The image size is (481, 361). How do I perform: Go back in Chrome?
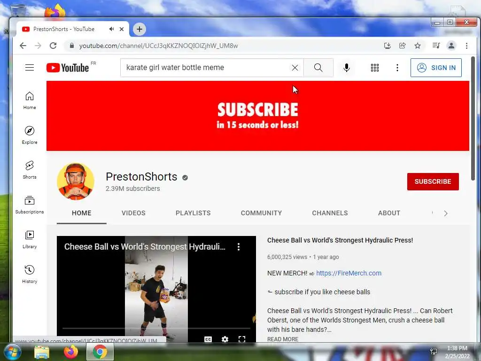click(x=23, y=46)
